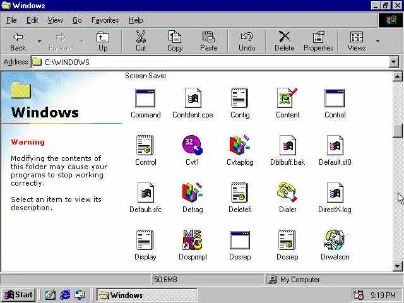404x303 pixels.
Task: Expand the Back history dropdown arrow
Action: pos(39,41)
